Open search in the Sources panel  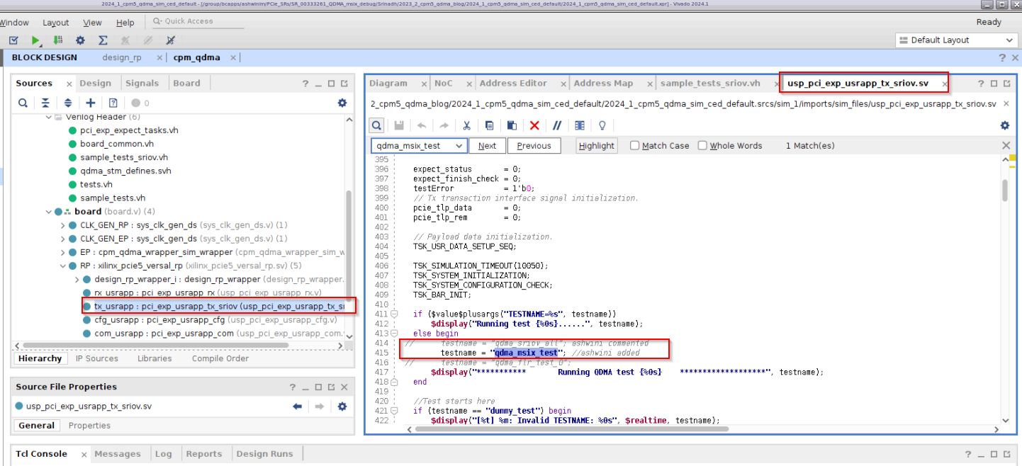tap(22, 103)
